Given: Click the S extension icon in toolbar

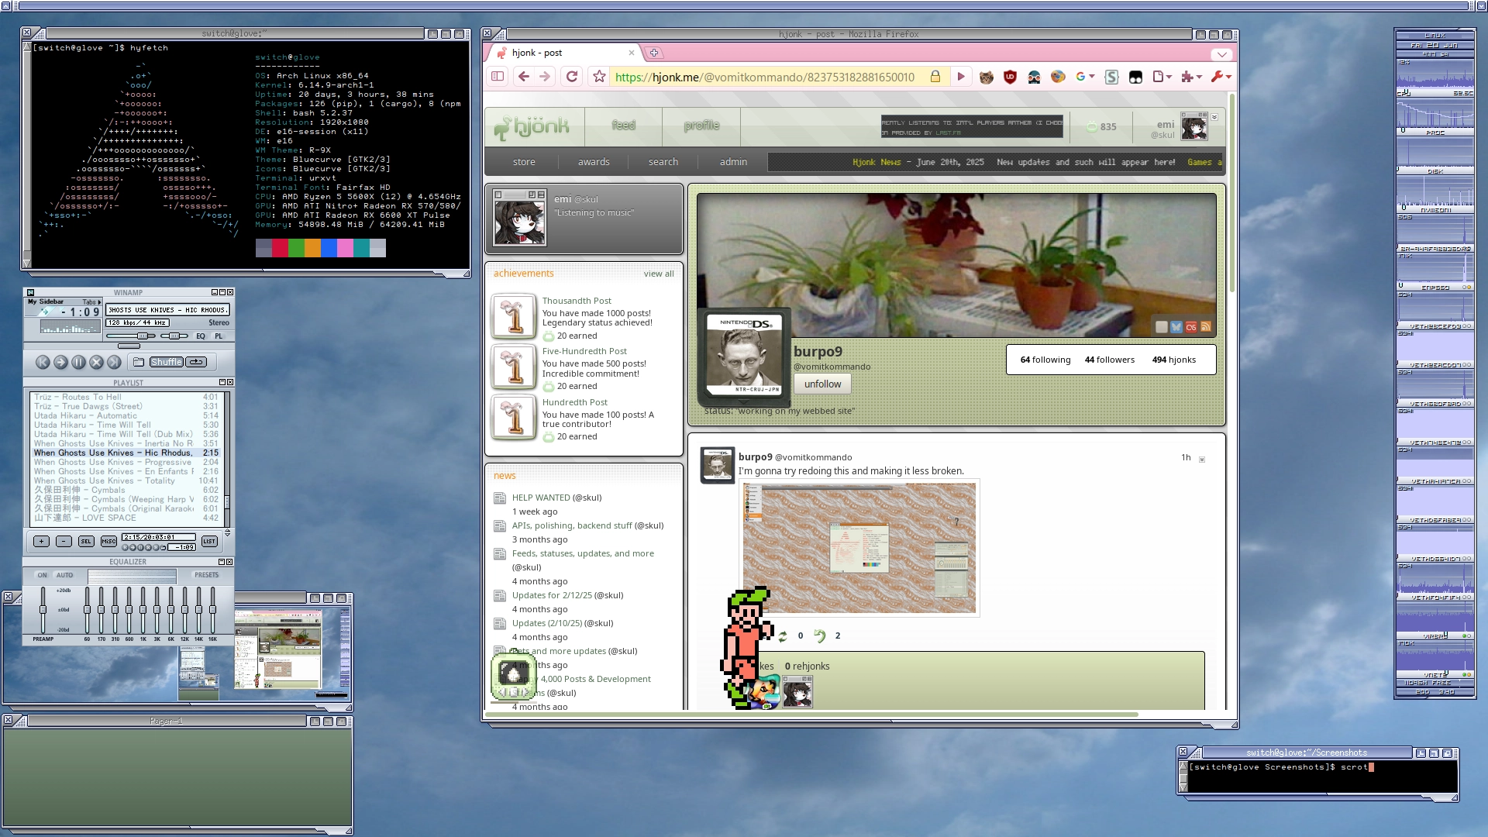Looking at the screenshot, I should (x=1111, y=77).
